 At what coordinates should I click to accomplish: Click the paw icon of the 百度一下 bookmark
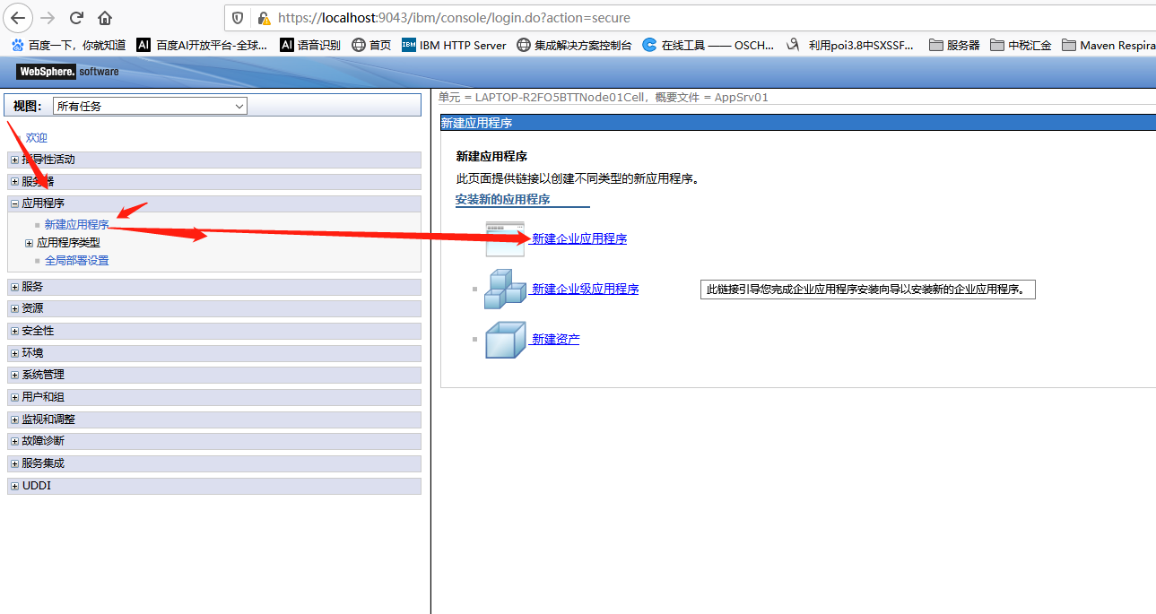pos(17,45)
